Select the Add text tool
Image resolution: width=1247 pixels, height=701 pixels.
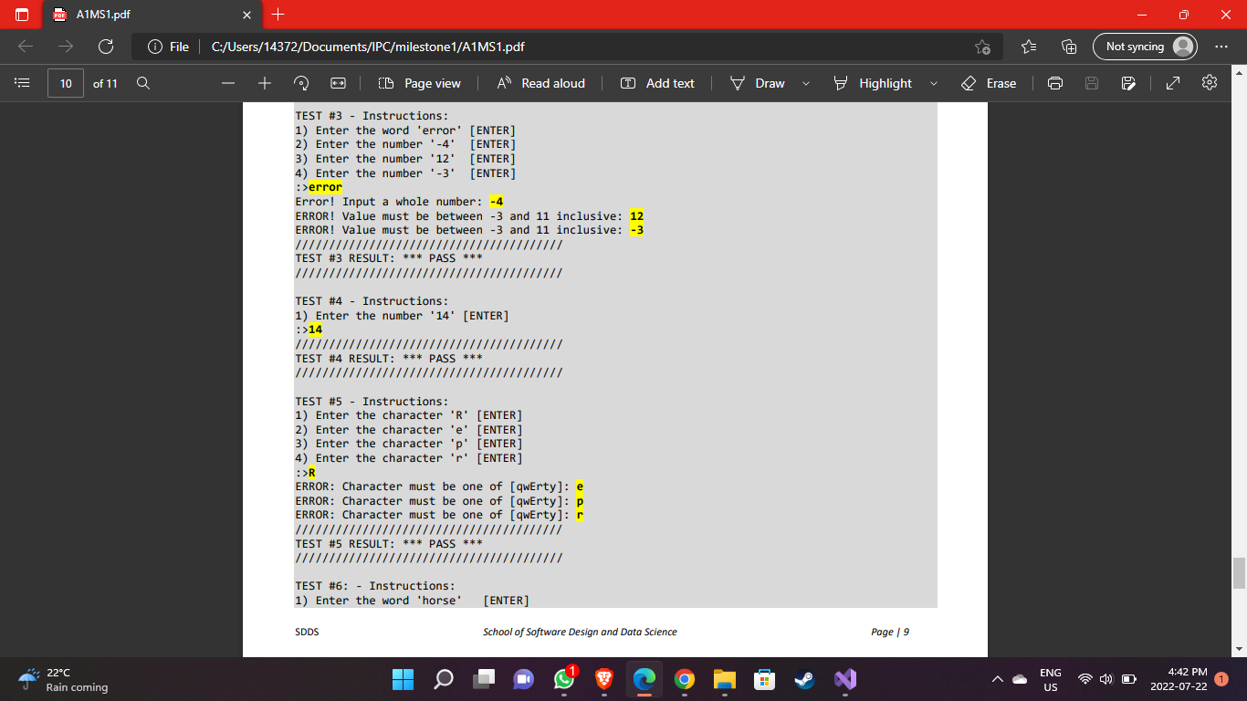(x=657, y=83)
